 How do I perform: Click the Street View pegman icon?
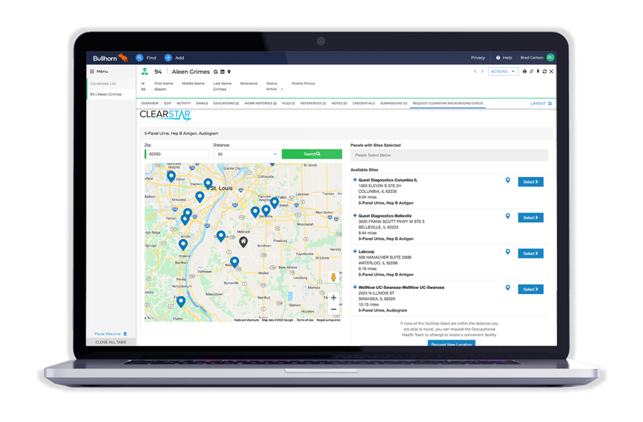coord(333,277)
